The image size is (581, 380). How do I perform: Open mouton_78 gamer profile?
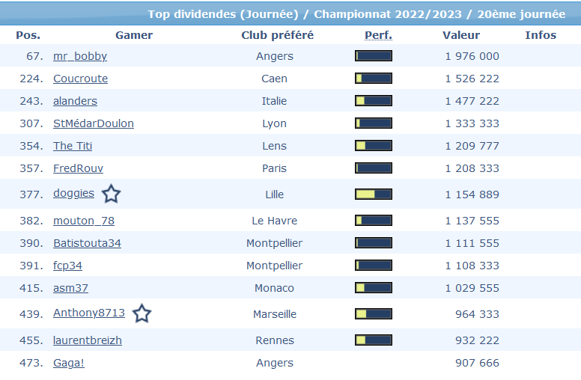tap(84, 221)
